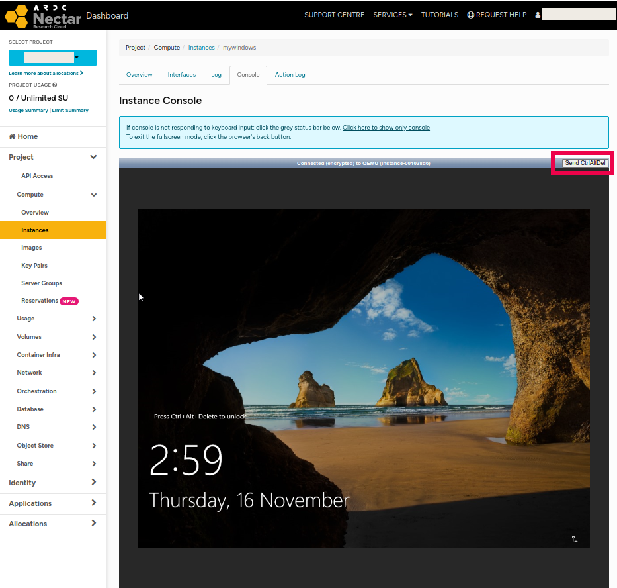Click the Instances breadcrumb link
This screenshot has height=588, width=617.
coord(202,48)
